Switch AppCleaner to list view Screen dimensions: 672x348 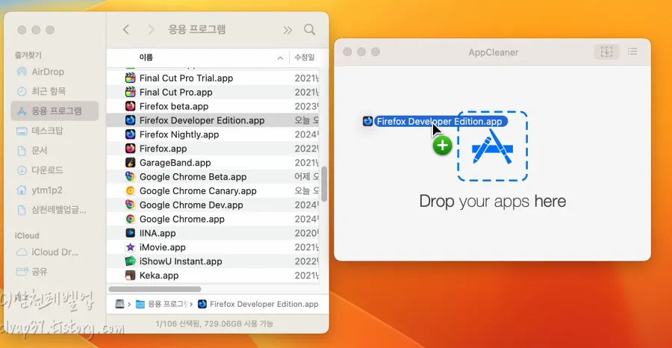pos(632,52)
